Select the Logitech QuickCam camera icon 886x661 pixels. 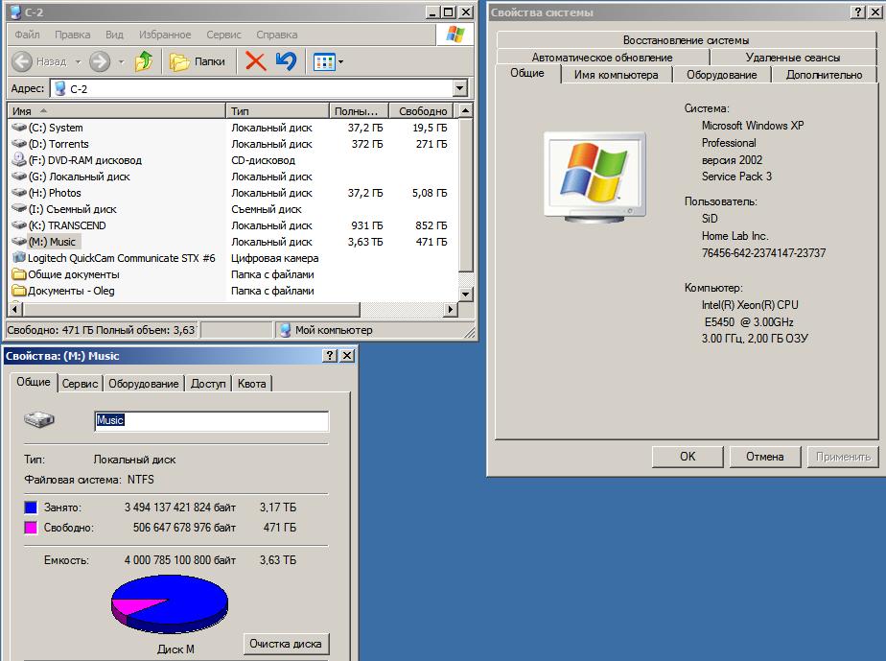[x=19, y=258]
